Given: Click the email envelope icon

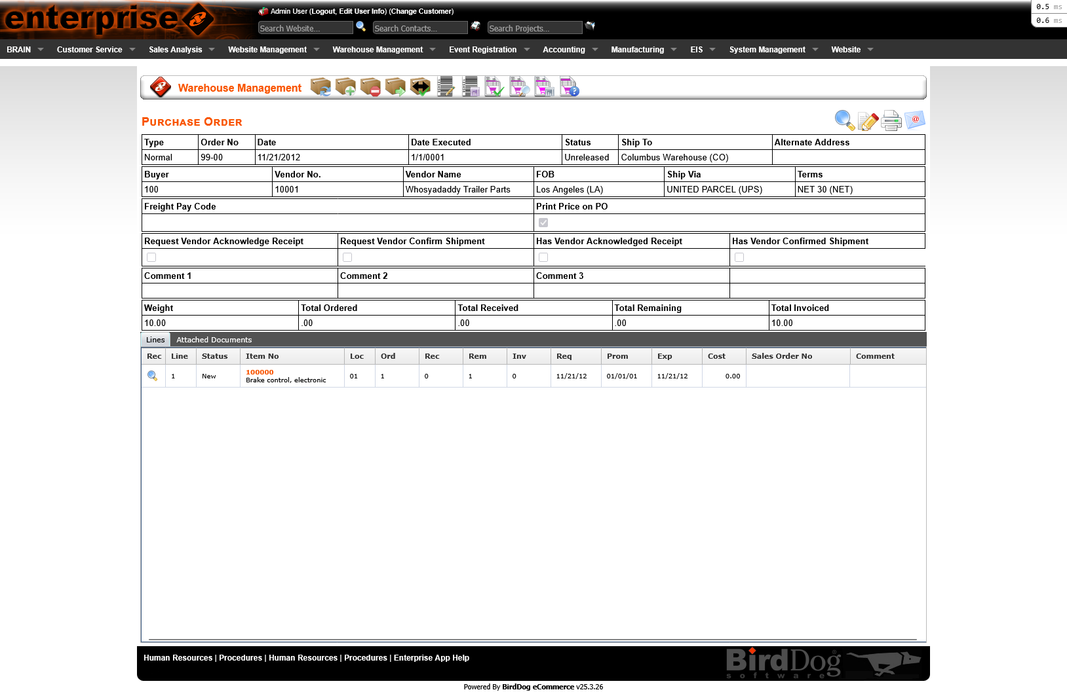Looking at the screenshot, I should [x=914, y=120].
